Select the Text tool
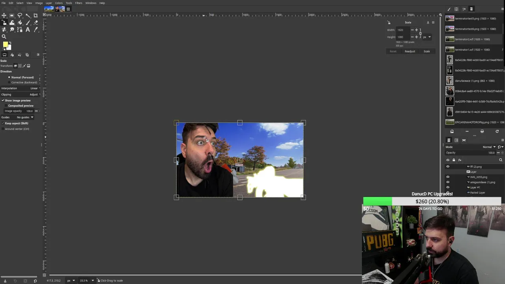Image resolution: width=505 pixels, height=284 pixels. [28, 30]
